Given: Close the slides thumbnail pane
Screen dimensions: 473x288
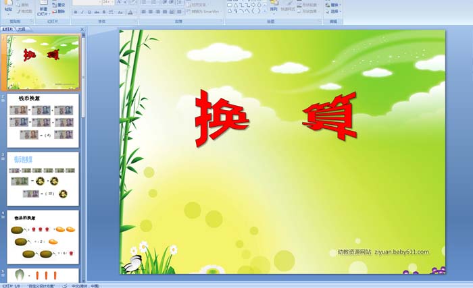Looking at the screenshot, I should (82, 29).
